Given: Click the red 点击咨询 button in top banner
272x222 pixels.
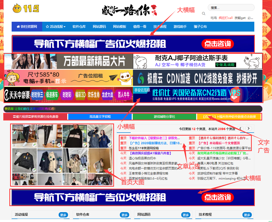Looking at the screenshot, I should 218,44.
